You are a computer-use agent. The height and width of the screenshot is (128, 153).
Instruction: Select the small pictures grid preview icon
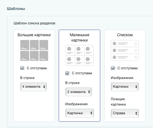(x=80, y=55)
